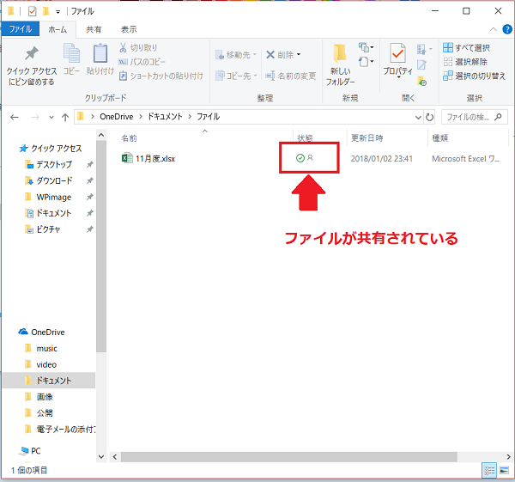Image resolution: width=515 pixels, height=482 pixels.
Task: Click 切り取り (Cut) scissors icon
Action: point(123,47)
